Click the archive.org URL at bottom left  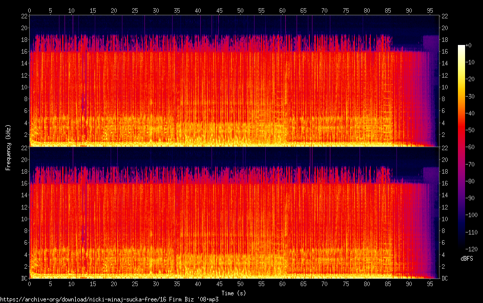coord(109,299)
